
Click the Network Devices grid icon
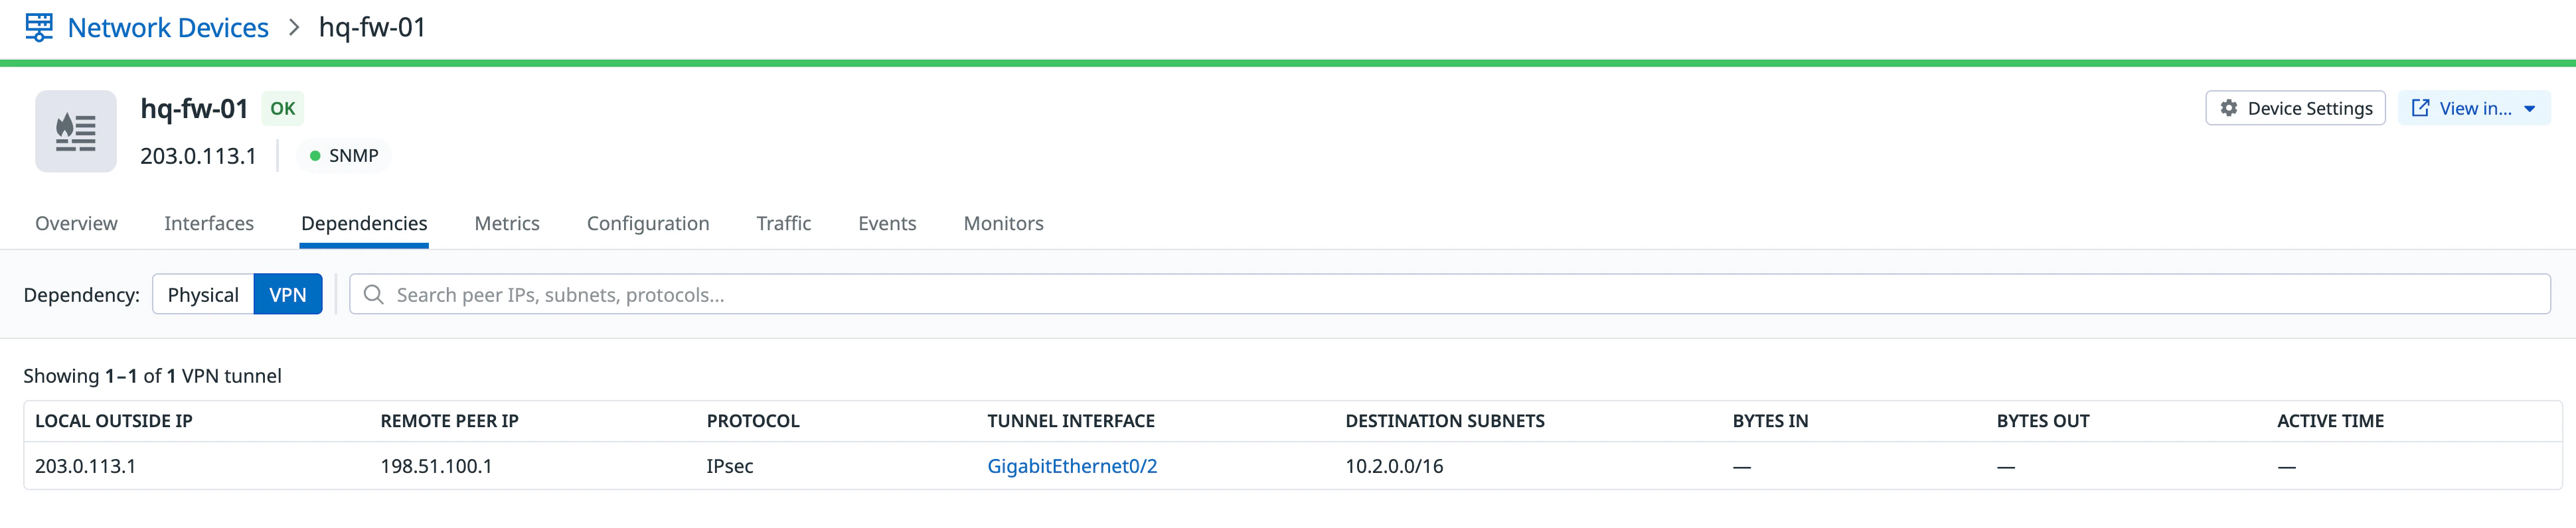[39, 27]
